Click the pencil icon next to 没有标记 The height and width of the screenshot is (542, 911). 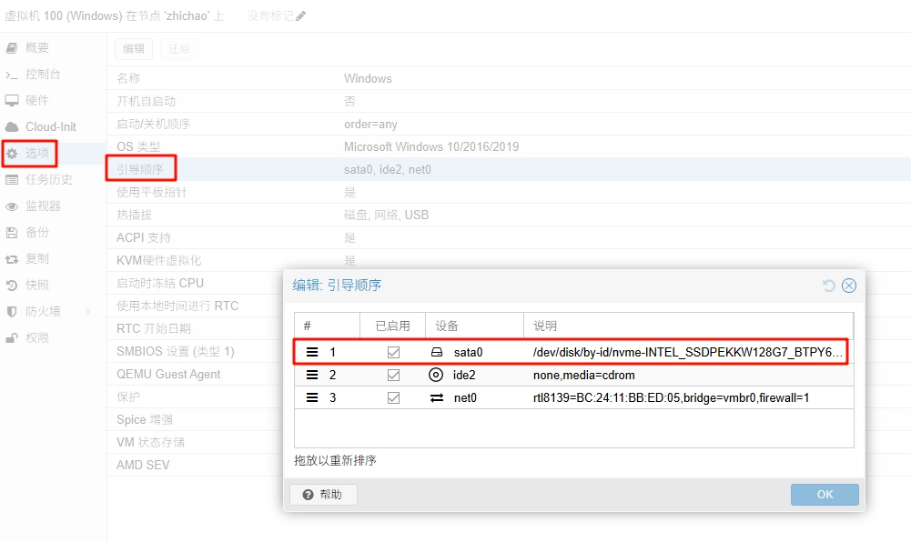click(x=301, y=16)
